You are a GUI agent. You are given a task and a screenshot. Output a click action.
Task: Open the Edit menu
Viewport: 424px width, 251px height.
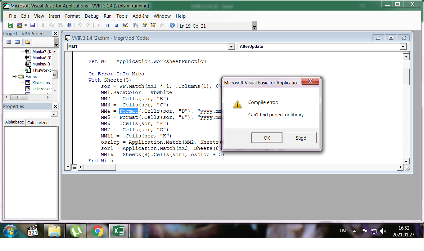25,16
